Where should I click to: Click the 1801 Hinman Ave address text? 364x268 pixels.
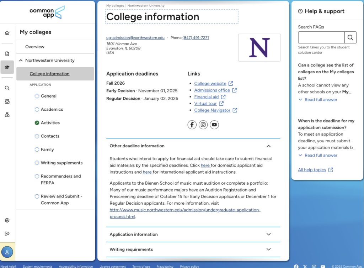click(122, 44)
